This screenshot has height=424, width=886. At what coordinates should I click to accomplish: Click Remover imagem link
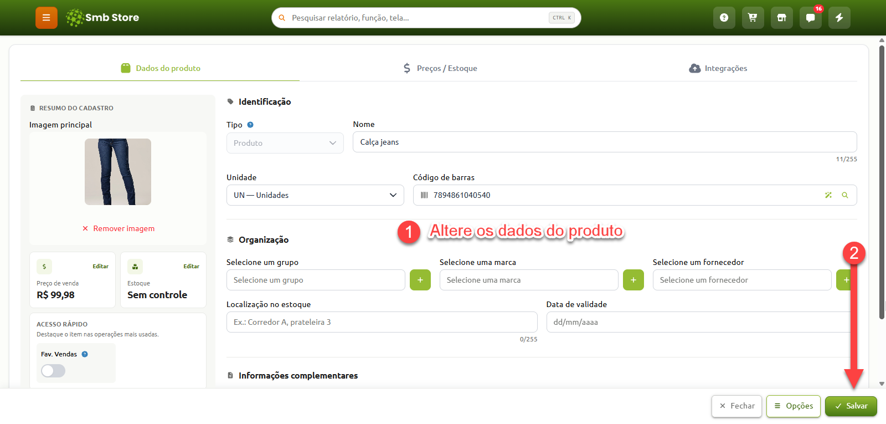(119, 228)
